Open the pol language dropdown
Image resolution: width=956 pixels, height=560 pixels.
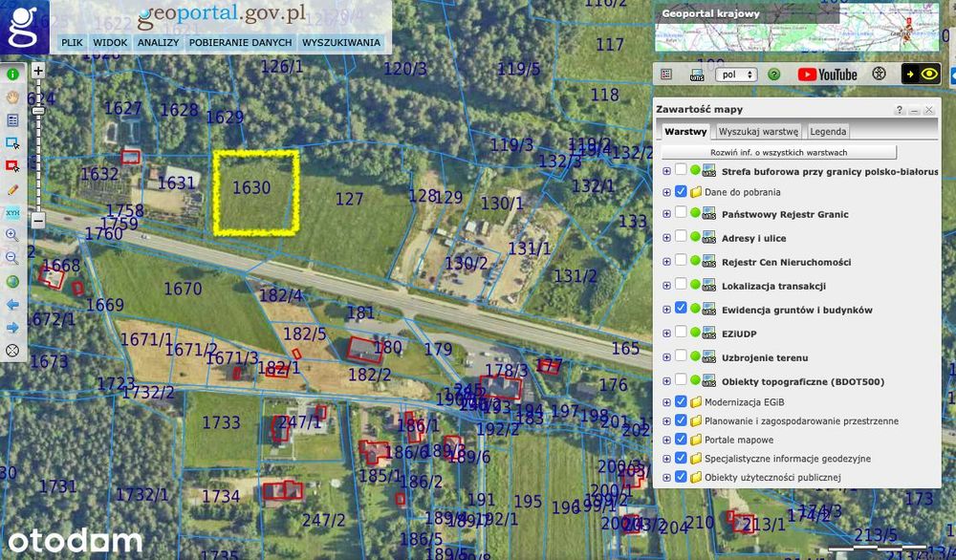pyautogui.click(x=736, y=75)
